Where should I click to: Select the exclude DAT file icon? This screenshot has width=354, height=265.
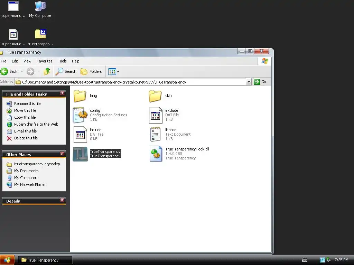pos(156,115)
